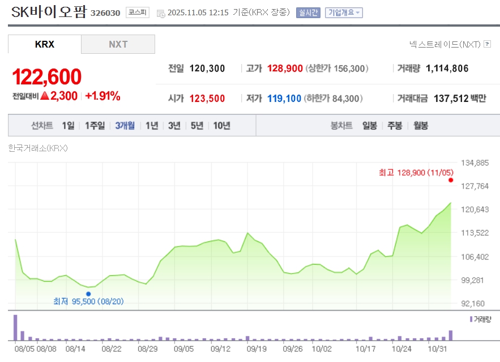500x362 pixels.
Task: Click the red up-arrow price change indicator
Action: (45, 96)
